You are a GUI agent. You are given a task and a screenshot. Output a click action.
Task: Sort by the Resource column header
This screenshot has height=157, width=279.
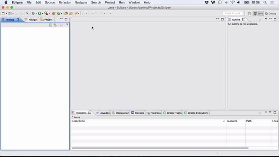[x=236, y=121]
